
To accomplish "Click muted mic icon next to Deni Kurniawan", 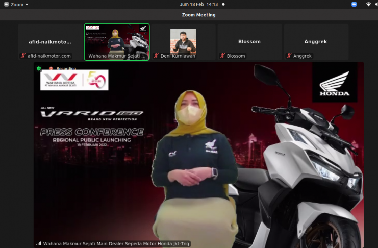I will (x=156, y=56).
